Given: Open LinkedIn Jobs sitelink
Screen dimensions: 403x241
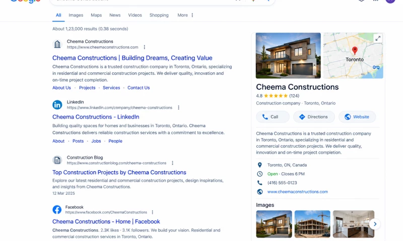Looking at the screenshot, I should (x=96, y=141).
